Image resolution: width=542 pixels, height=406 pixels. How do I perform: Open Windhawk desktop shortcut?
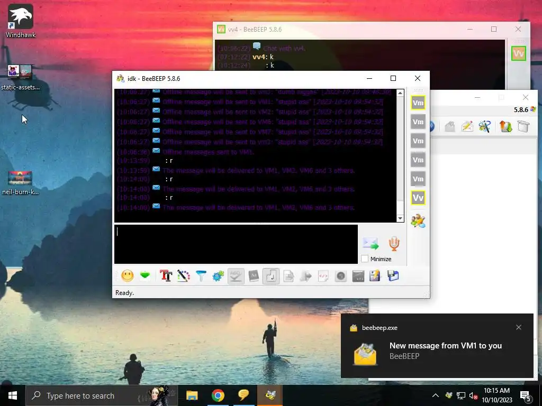(21, 21)
